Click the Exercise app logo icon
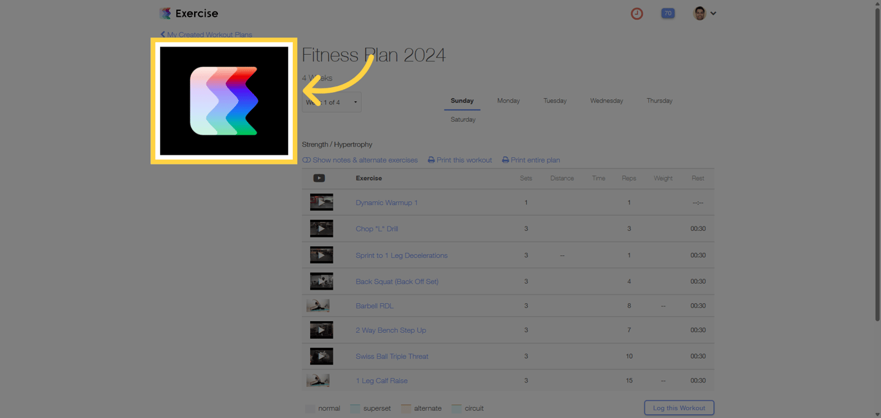Image resolution: width=881 pixels, height=418 pixels. tap(165, 13)
